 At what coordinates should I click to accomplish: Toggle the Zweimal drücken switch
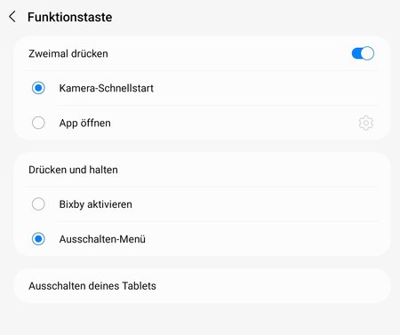pyautogui.click(x=363, y=53)
